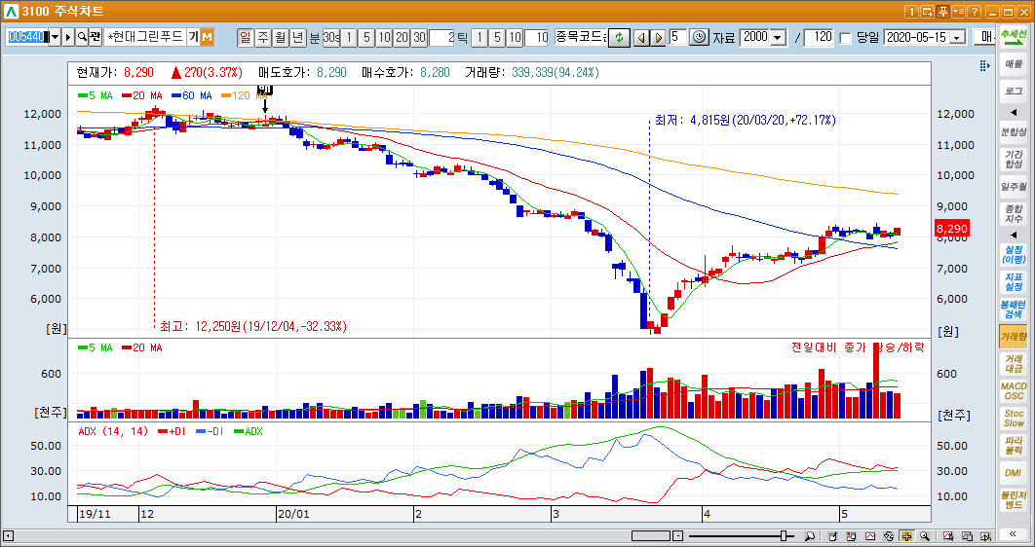Click the horizontal scrollbar thumb at the bottom
The image size is (1035, 547).
coord(651,535)
